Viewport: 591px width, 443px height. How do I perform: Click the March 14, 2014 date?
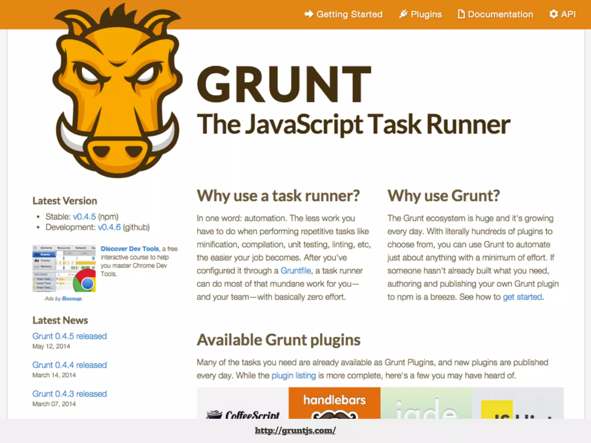54,375
